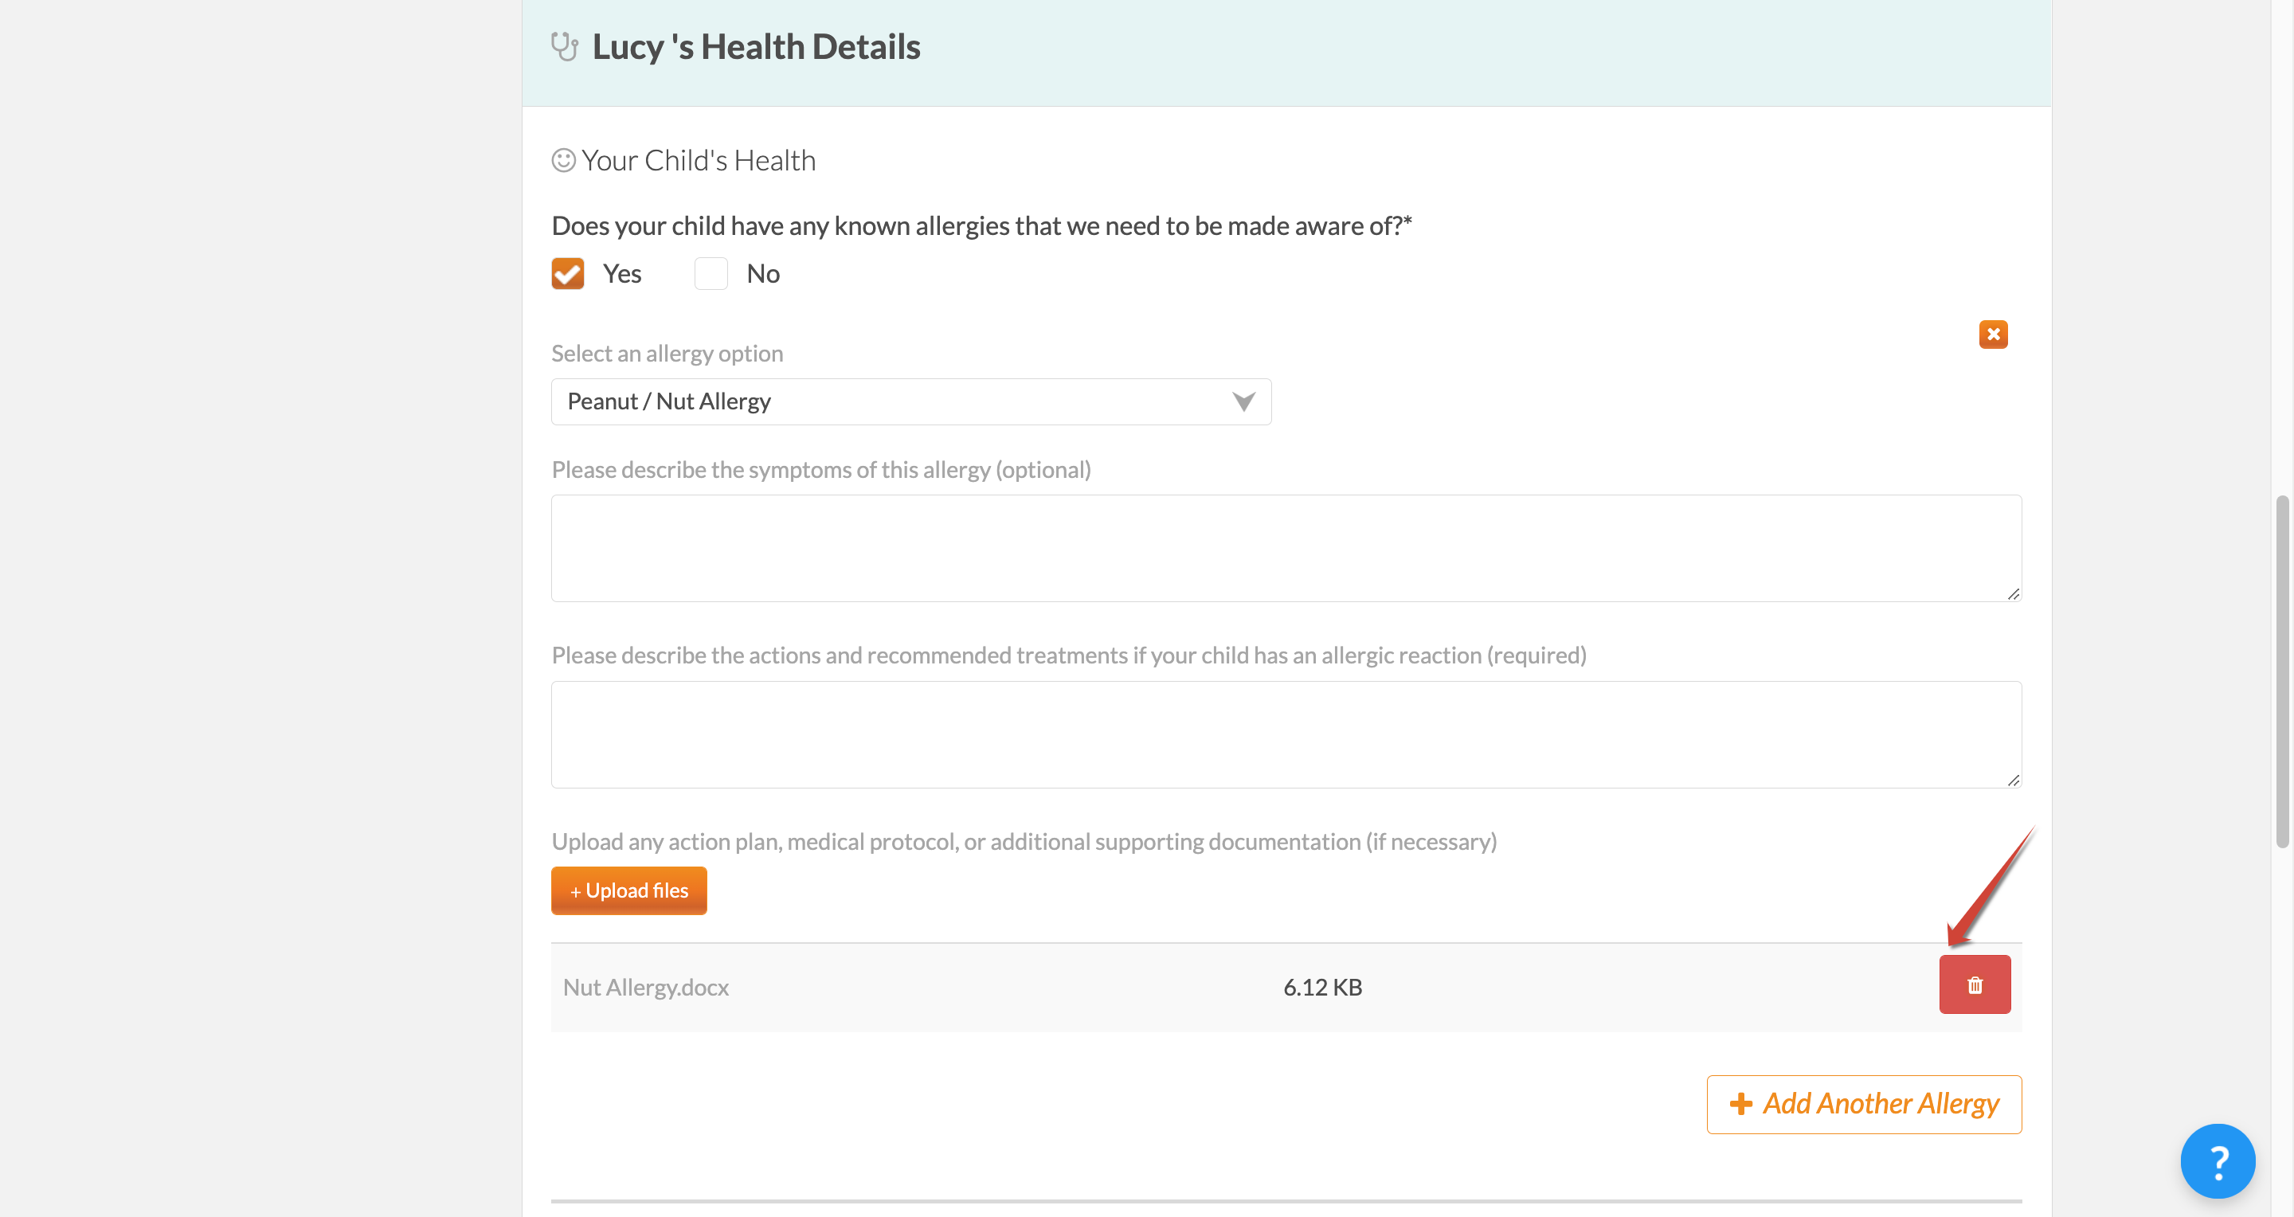The image size is (2294, 1217).
Task: Check the Yes allergies checkbox
Action: click(567, 273)
